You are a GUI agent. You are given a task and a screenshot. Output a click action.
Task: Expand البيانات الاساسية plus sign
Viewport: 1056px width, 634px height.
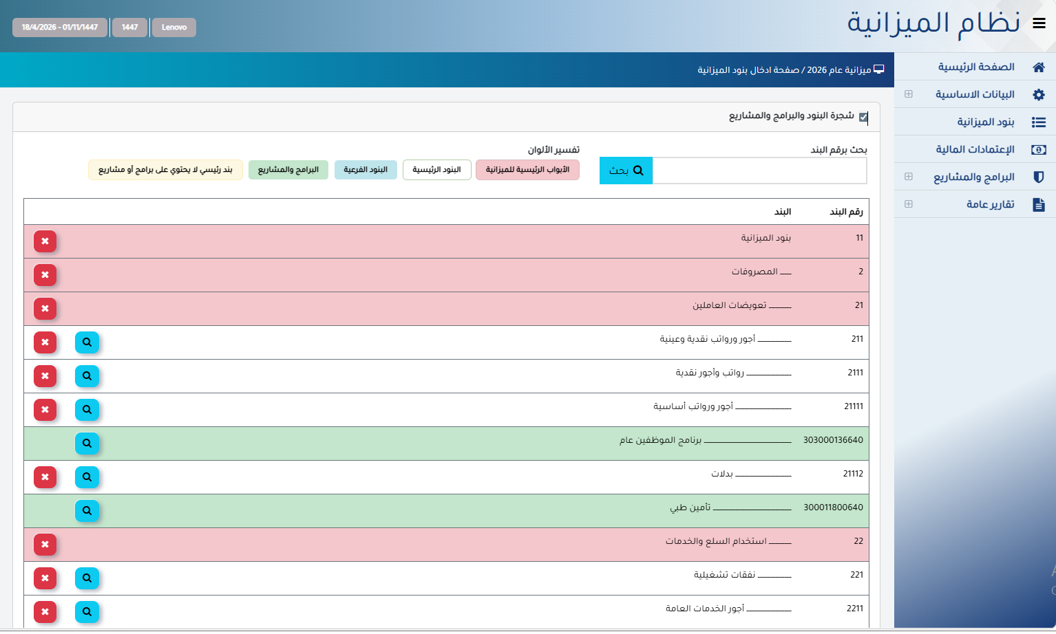[909, 94]
